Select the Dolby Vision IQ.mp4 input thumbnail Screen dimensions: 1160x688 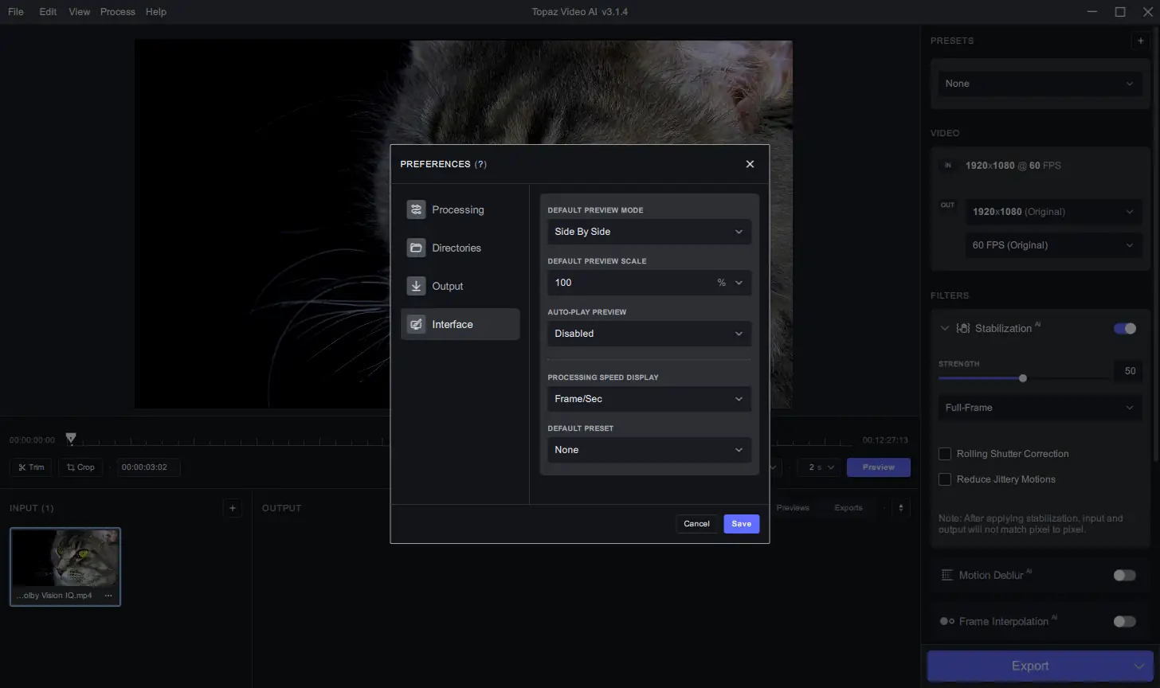65,566
